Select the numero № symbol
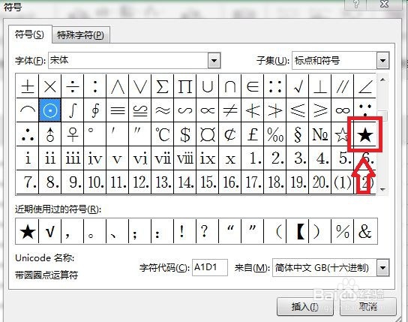This screenshot has height=322, width=408. (319, 134)
